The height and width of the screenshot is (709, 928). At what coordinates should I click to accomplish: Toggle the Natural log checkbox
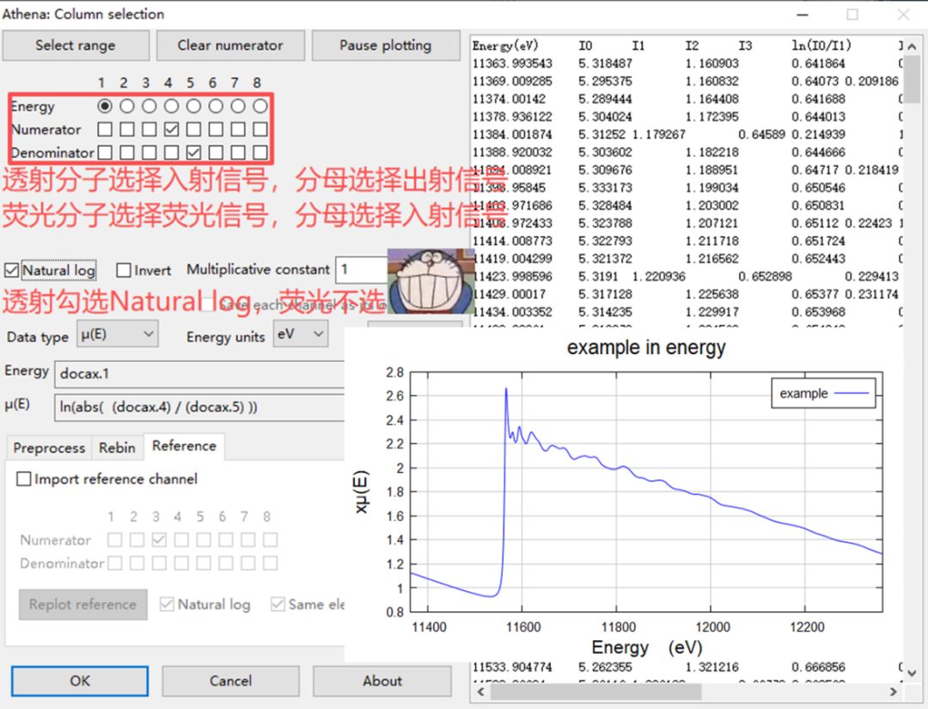tap(11, 271)
